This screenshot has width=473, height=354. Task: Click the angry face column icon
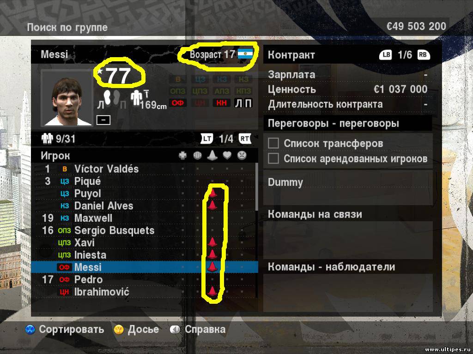coord(242,155)
